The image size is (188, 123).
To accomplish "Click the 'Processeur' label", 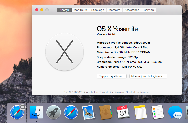I will (104, 47).
